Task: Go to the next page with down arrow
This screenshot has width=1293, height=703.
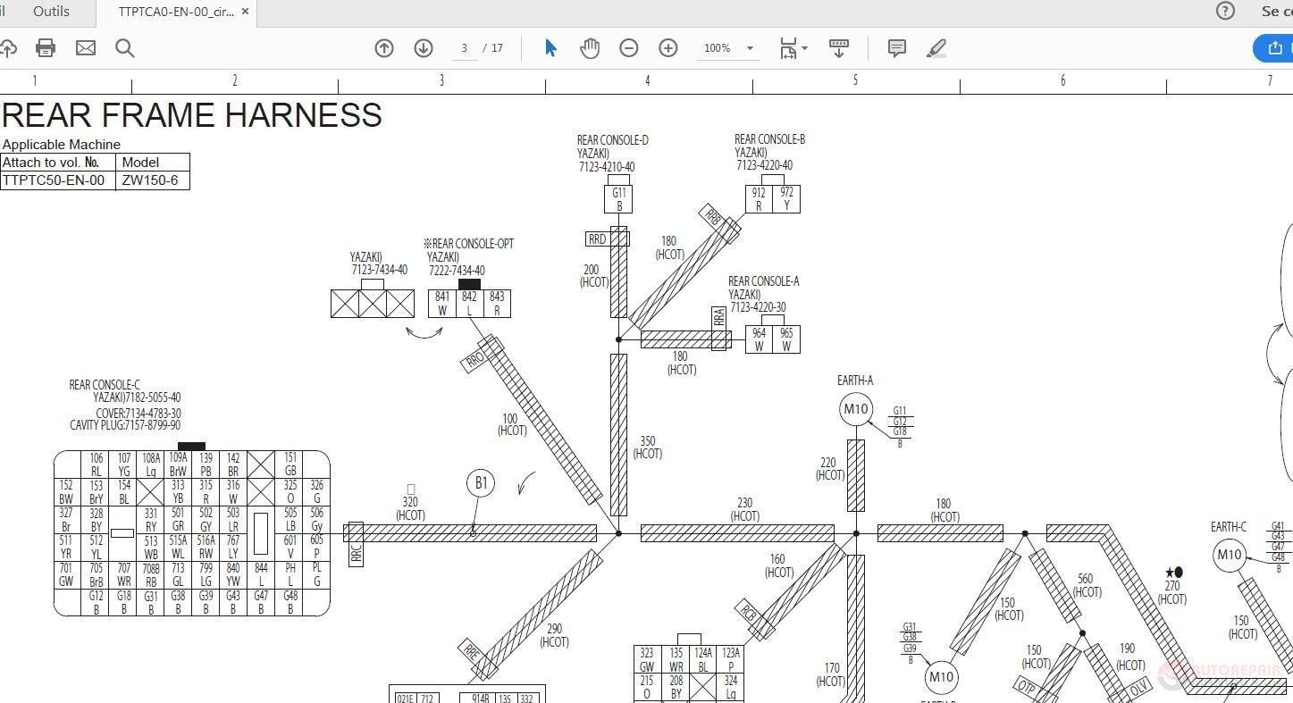Action: tap(424, 48)
